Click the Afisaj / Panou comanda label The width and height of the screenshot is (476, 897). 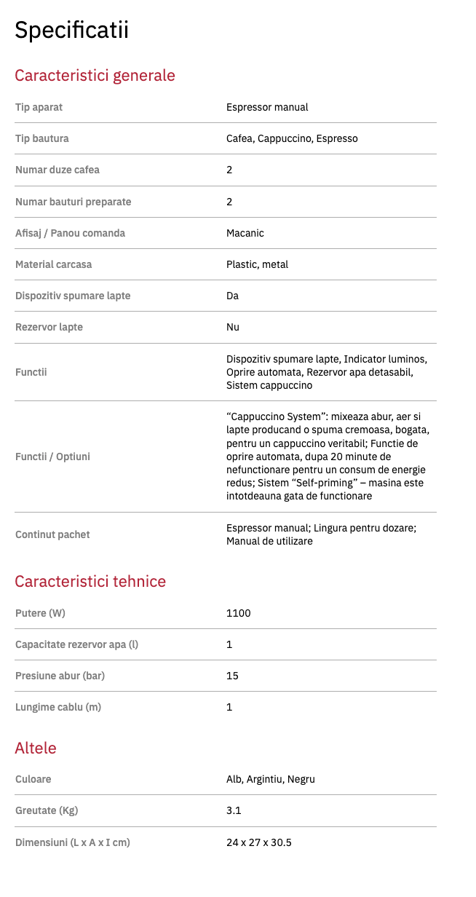70,233
